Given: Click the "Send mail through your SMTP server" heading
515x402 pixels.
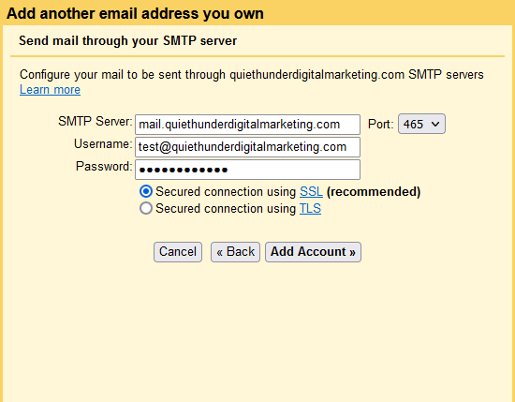Looking at the screenshot, I should click(x=127, y=40).
